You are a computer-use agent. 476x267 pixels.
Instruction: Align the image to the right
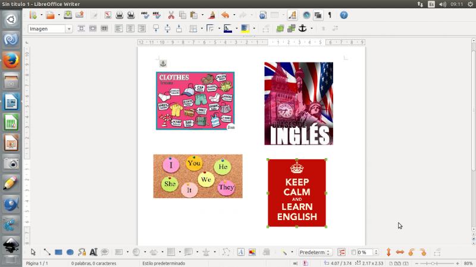pyautogui.click(x=142, y=29)
